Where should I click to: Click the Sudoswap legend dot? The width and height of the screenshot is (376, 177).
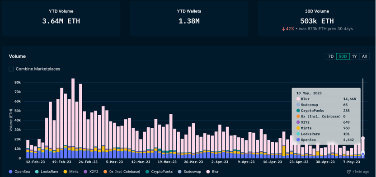click(179, 172)
